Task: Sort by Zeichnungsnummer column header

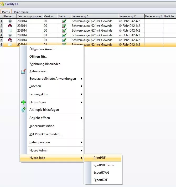Action: (x=29, y=16)
